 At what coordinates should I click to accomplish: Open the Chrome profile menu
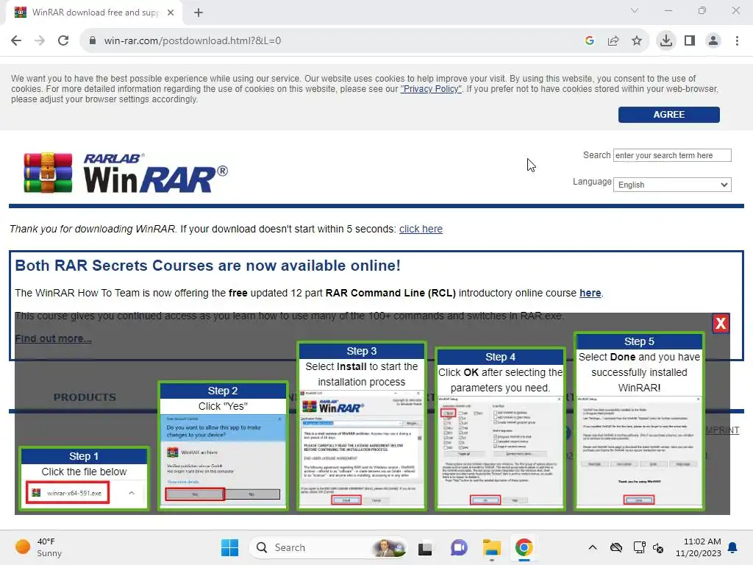pyautogui.click(x=713, y=41)
